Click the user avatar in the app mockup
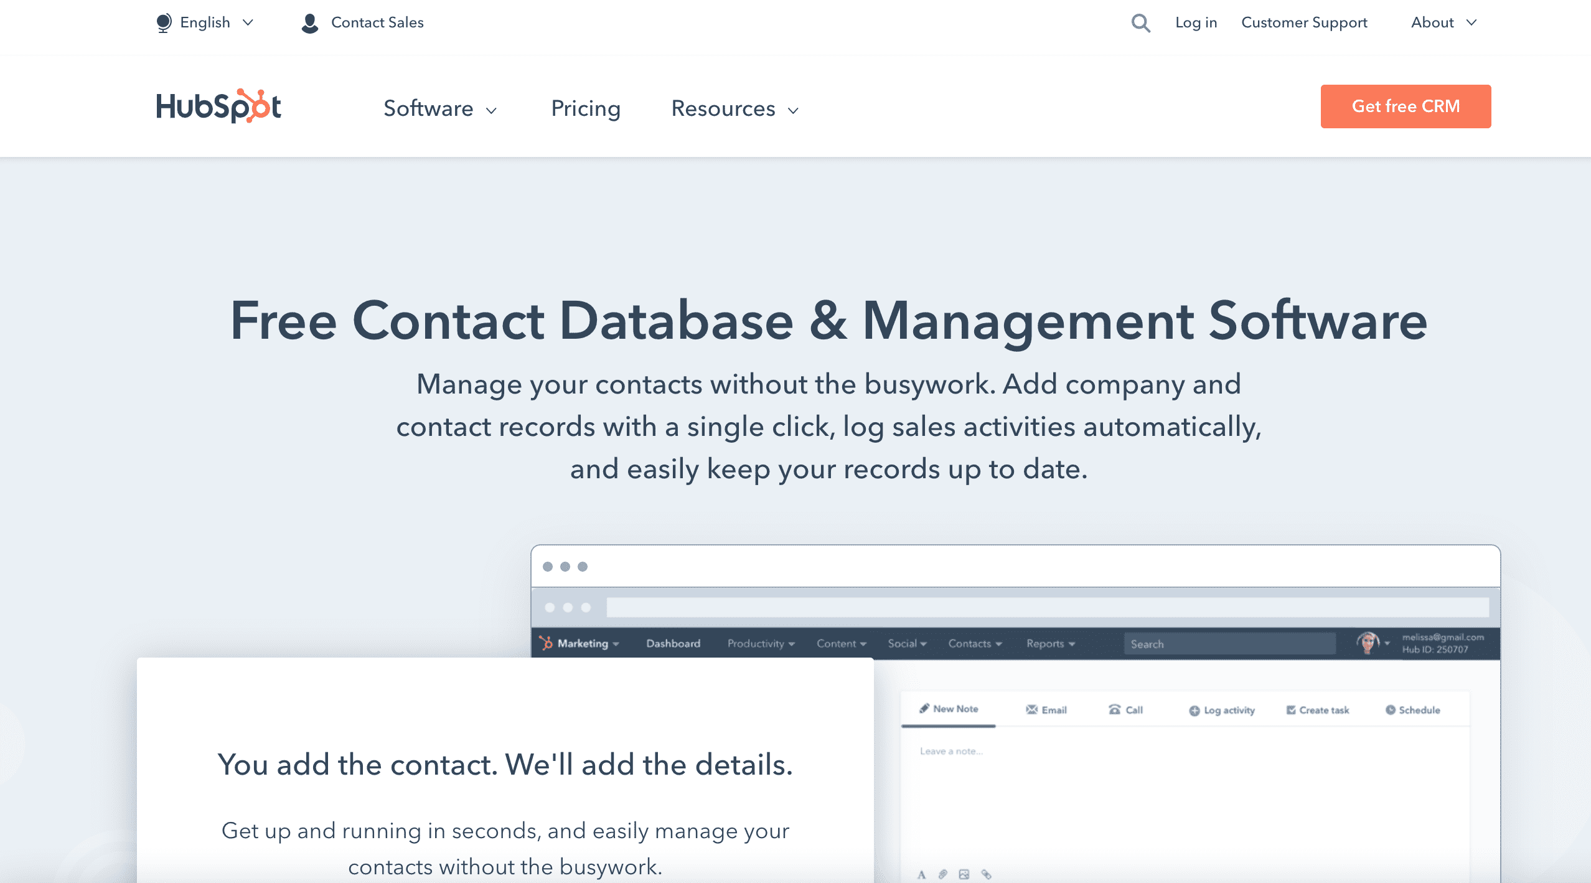 (1368, 643)
